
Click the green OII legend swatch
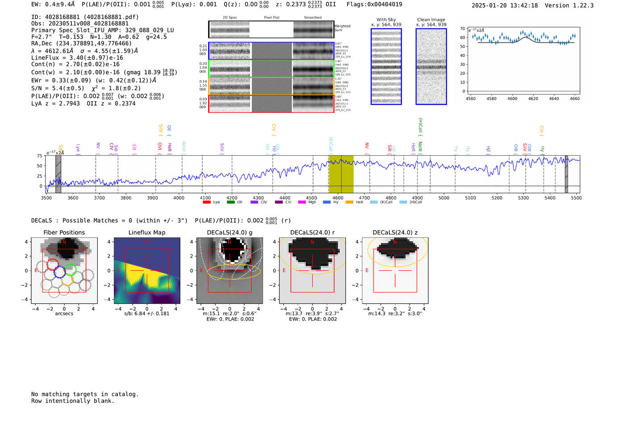click(230, 202)
